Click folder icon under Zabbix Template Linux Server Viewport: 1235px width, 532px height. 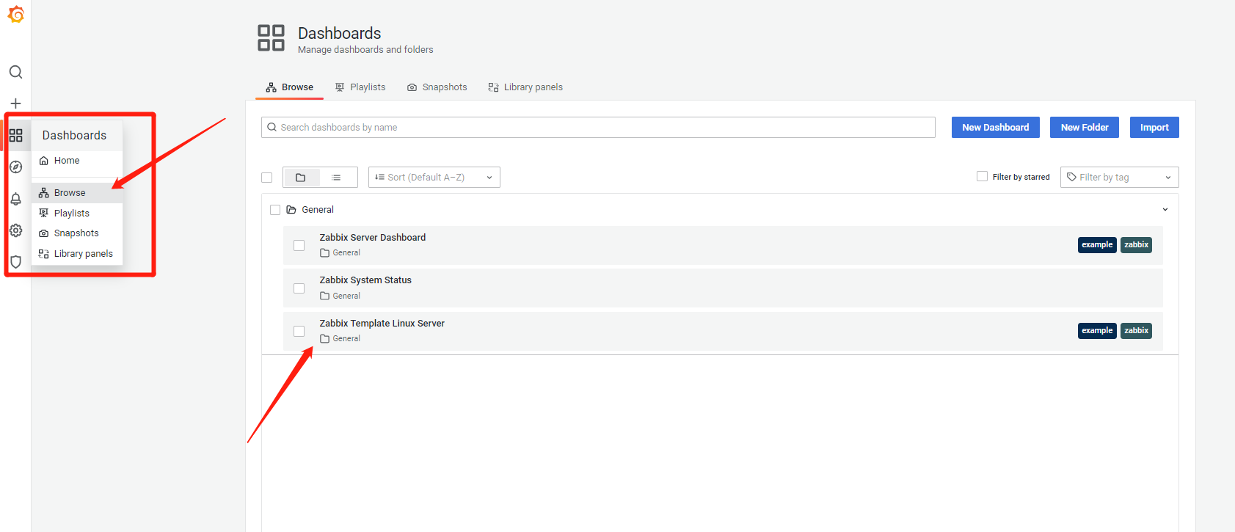pyautogui.click(x=324, y=339)
